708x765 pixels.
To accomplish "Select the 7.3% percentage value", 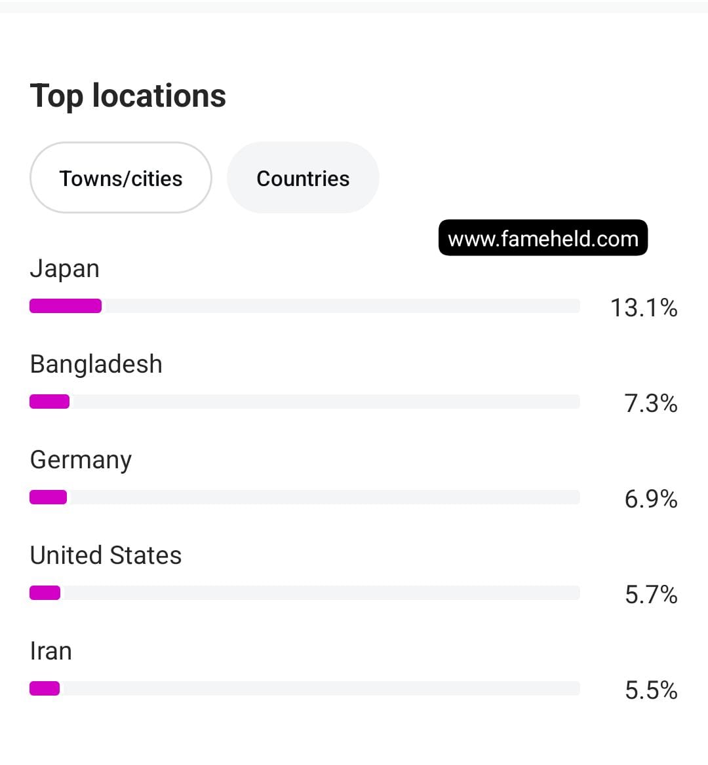I will 650,403.
